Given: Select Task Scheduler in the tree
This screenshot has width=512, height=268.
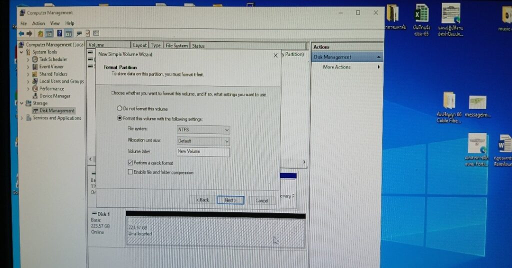Looking at the screenshot, I should point(53,59).
